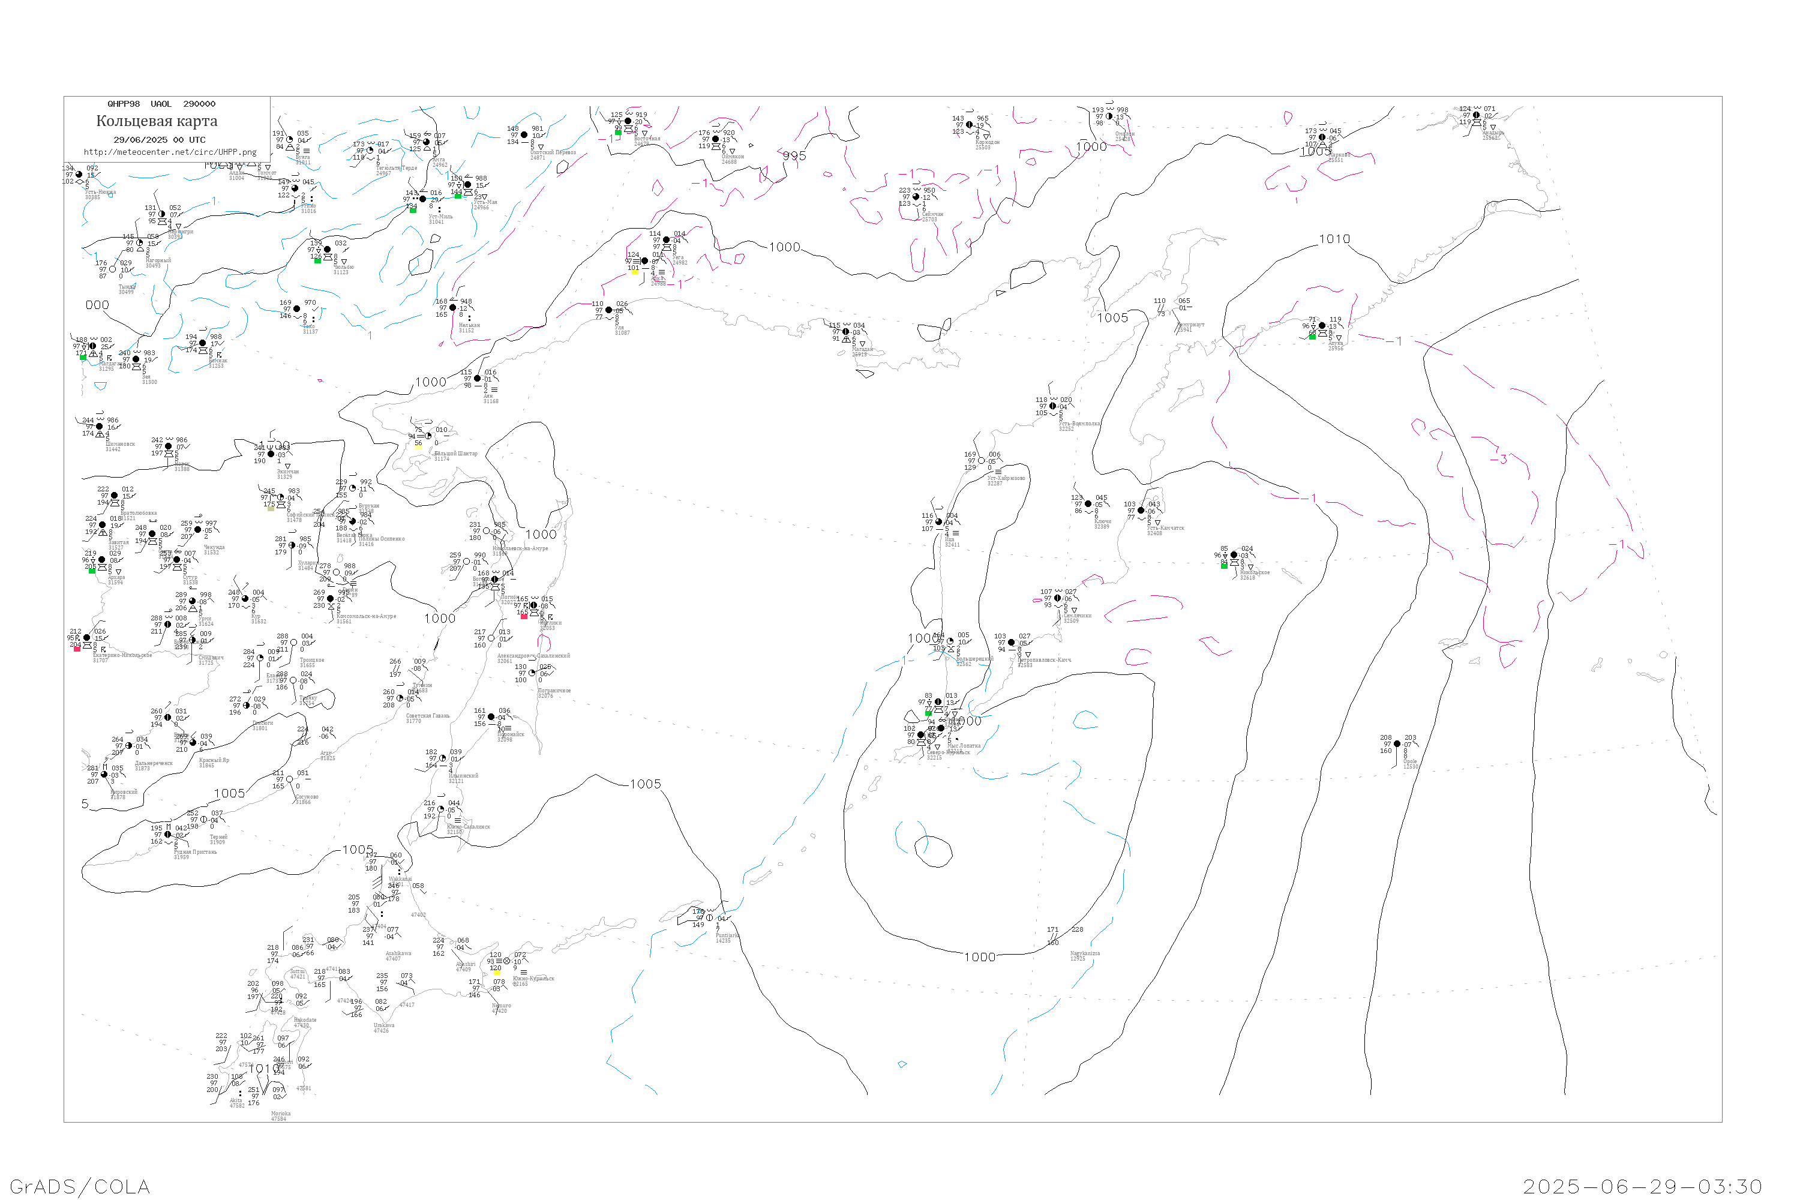1800x1200 pixels.
Task: Click the 2025-06-29-03:30 timestamp
Action: [1642, 1186]
